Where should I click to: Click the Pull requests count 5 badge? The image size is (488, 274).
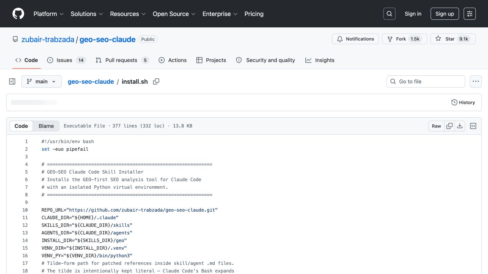[145, 60]
